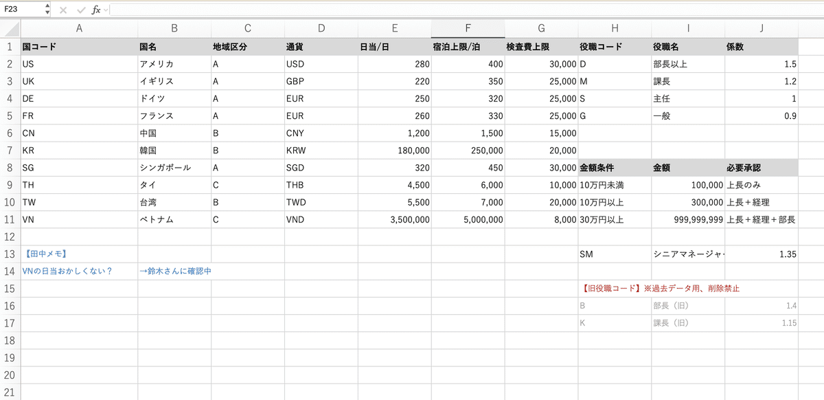Image resolution: width=824 pixels, height=400 pixels.
Task: Select the シンガポール country name cell
Action: coord(174,168)
